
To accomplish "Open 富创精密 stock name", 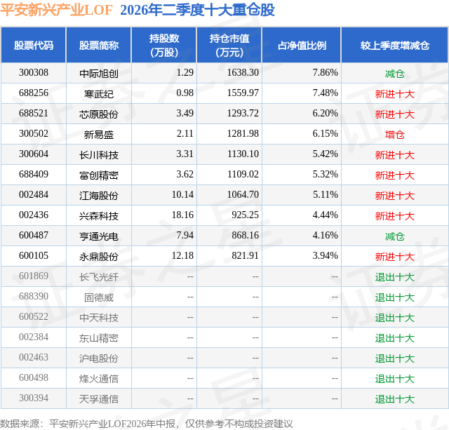I will [99, 175].
